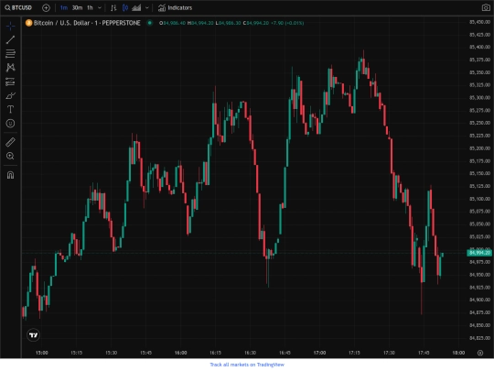
Task: Select the crosshair cursor tool
Action: pyautogui.click(x=10, y=26)
